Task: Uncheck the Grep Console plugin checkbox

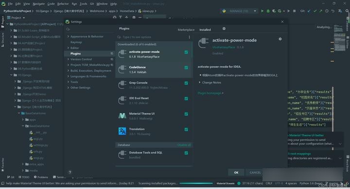Action: pos(186,83)
